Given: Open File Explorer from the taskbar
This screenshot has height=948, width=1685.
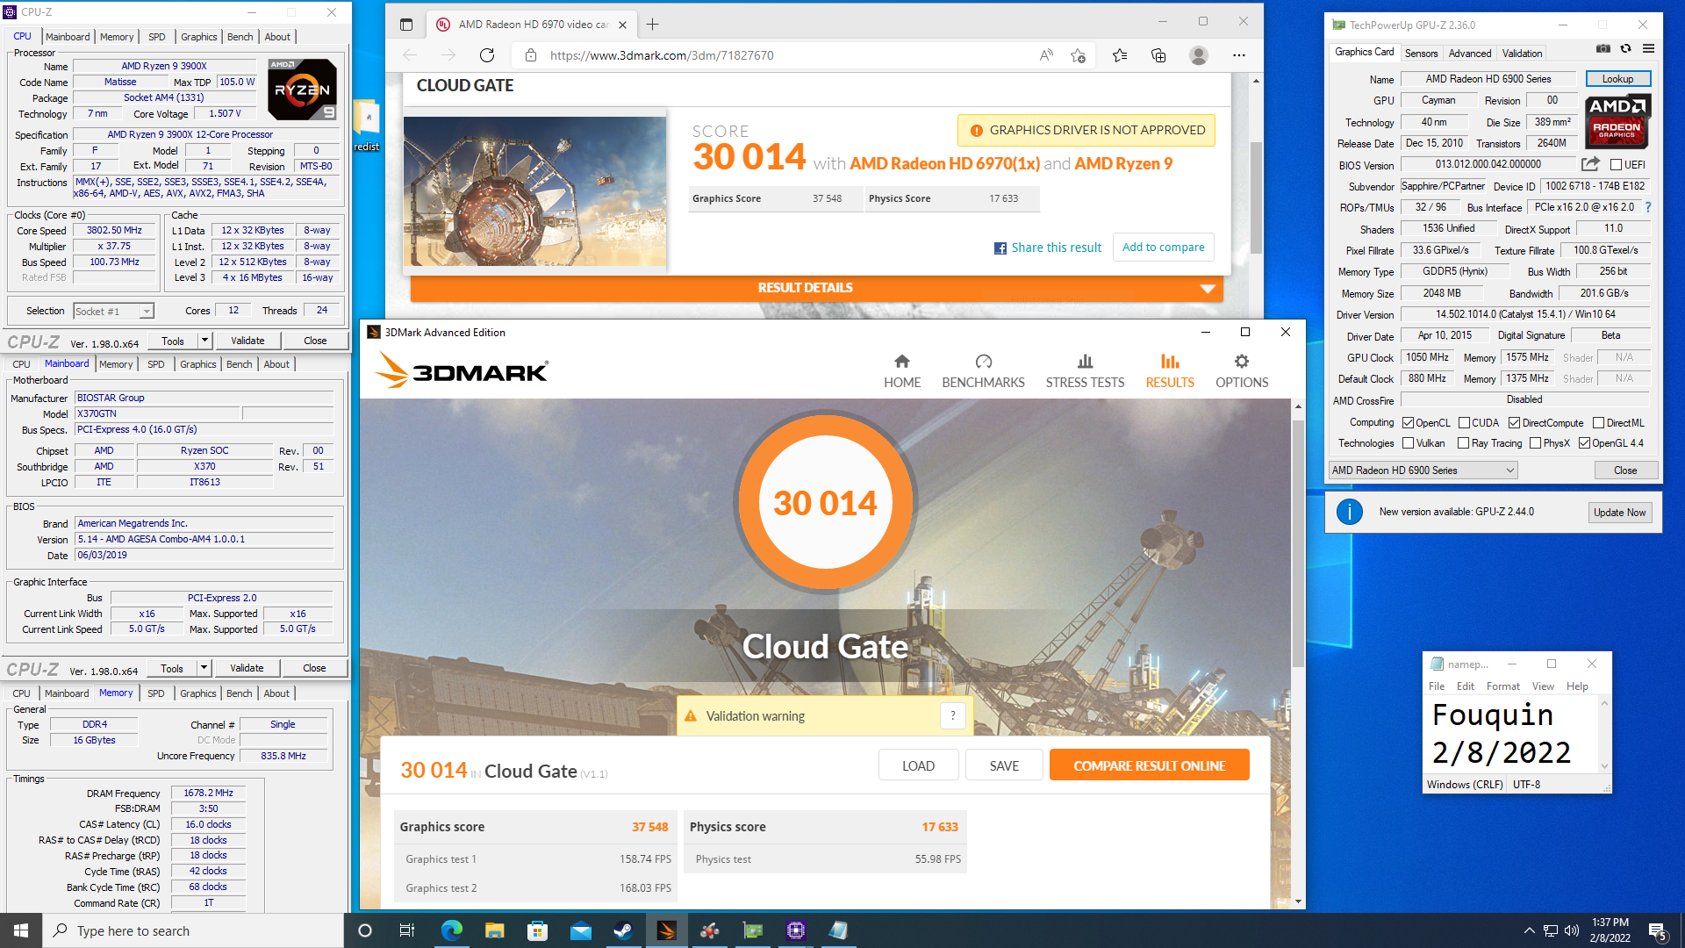Looking at the screenshot, I should point(494,930).
